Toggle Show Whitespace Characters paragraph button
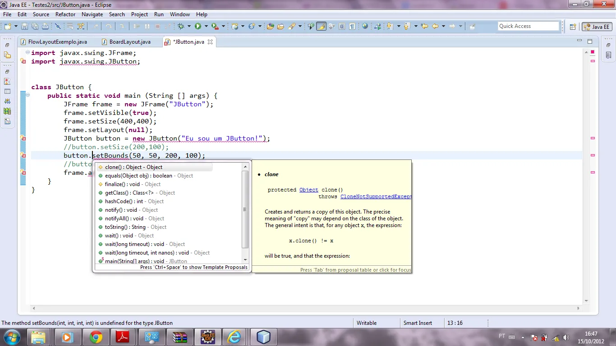The image size is (616, 346). tap(352, 27)
